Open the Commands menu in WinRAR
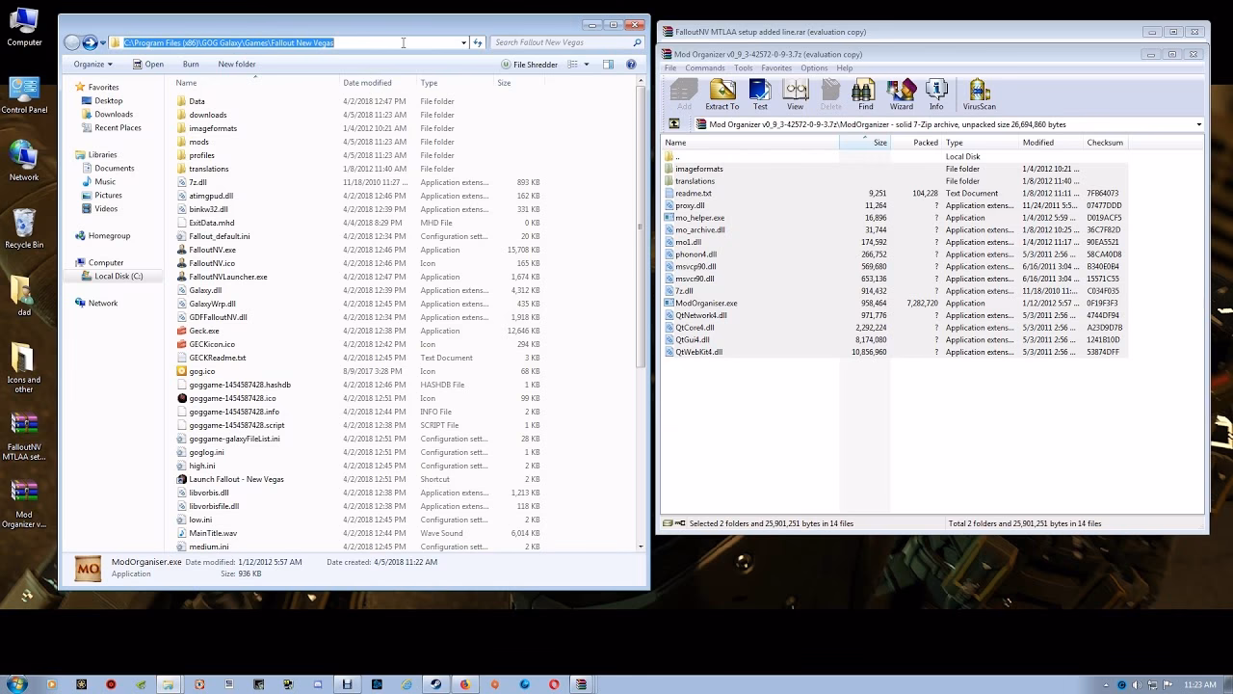 (705, 68)
